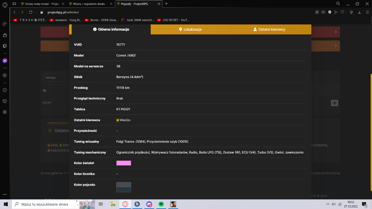372x209 pixels.
Task: Switch to the Ostatni kierowcy tab
Action: (269, 29)
